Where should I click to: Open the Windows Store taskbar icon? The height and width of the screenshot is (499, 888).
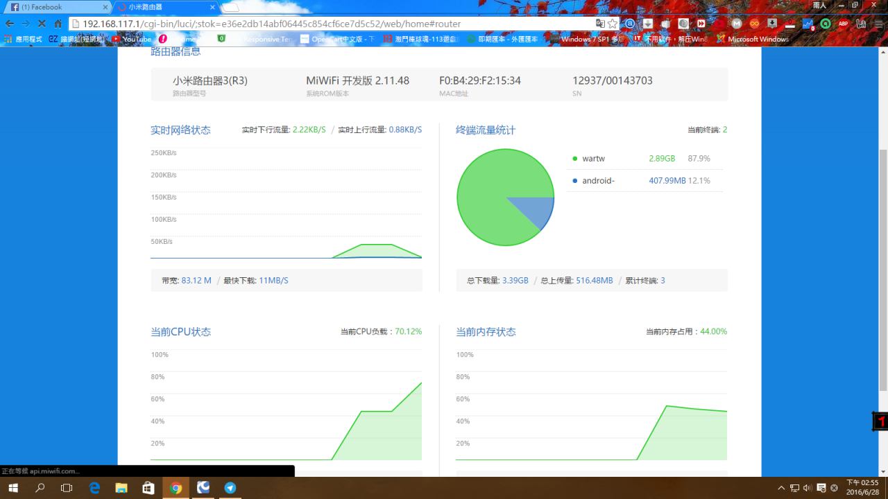(x=148, y=488)
